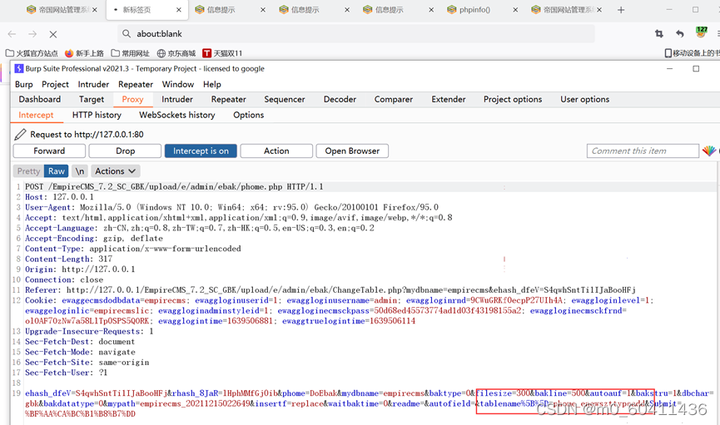
Task: Switch to the phpinfo() browser tab
Action: [474, 10]
